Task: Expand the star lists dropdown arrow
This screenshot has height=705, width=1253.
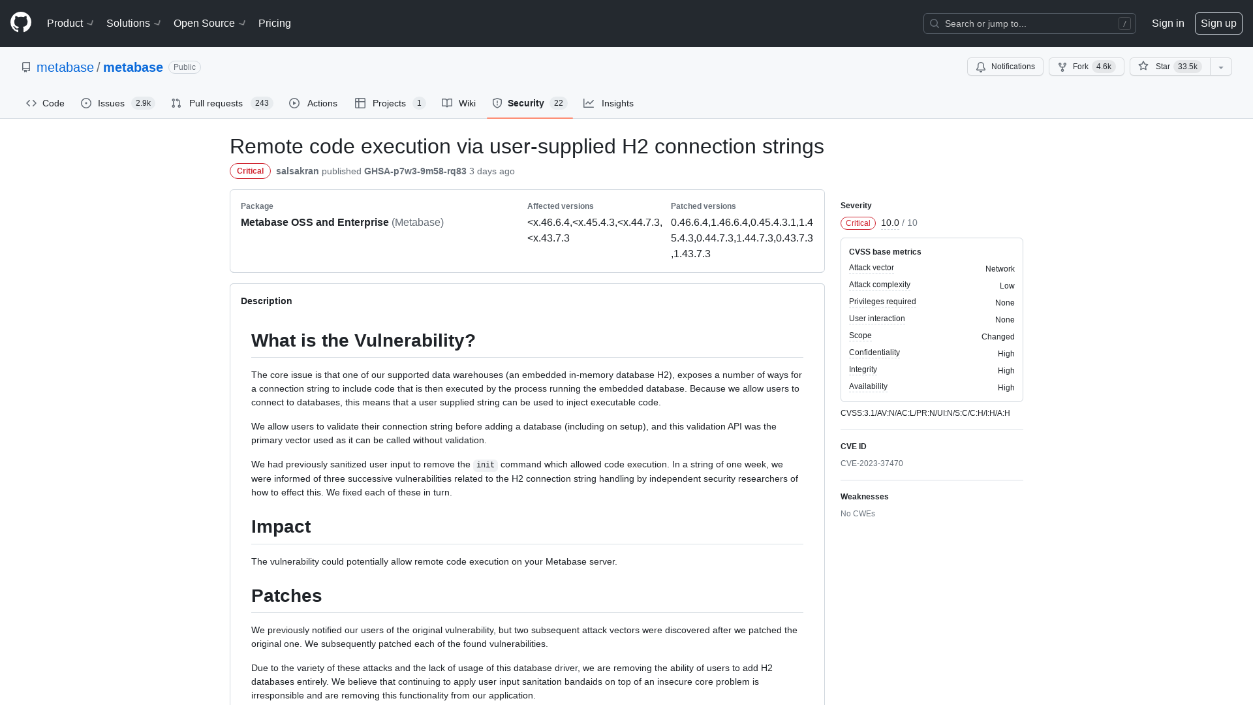Action: click(1221, 67)
